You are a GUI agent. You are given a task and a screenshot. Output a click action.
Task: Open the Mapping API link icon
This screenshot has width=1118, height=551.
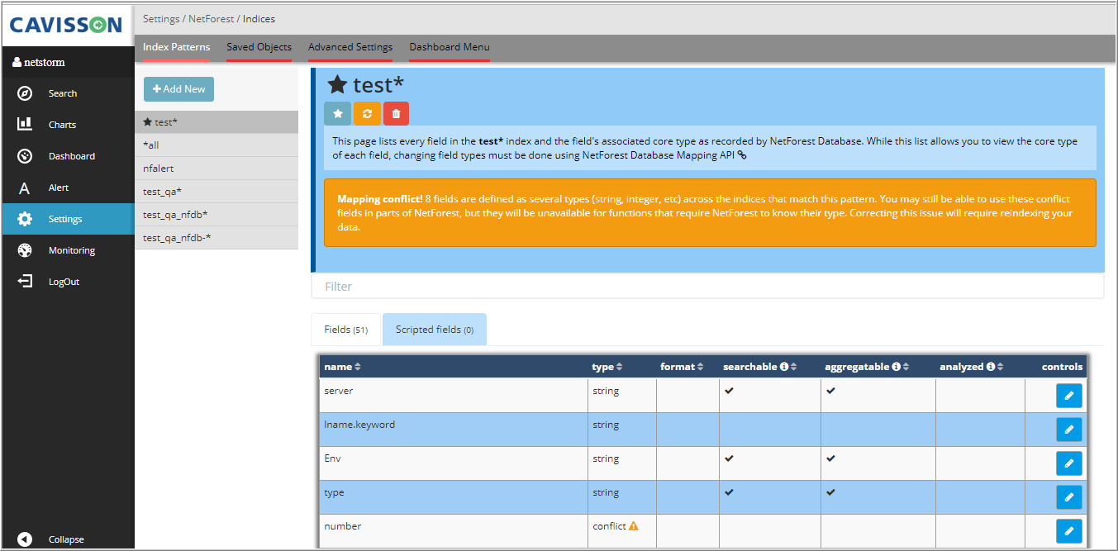pos(742,154)
